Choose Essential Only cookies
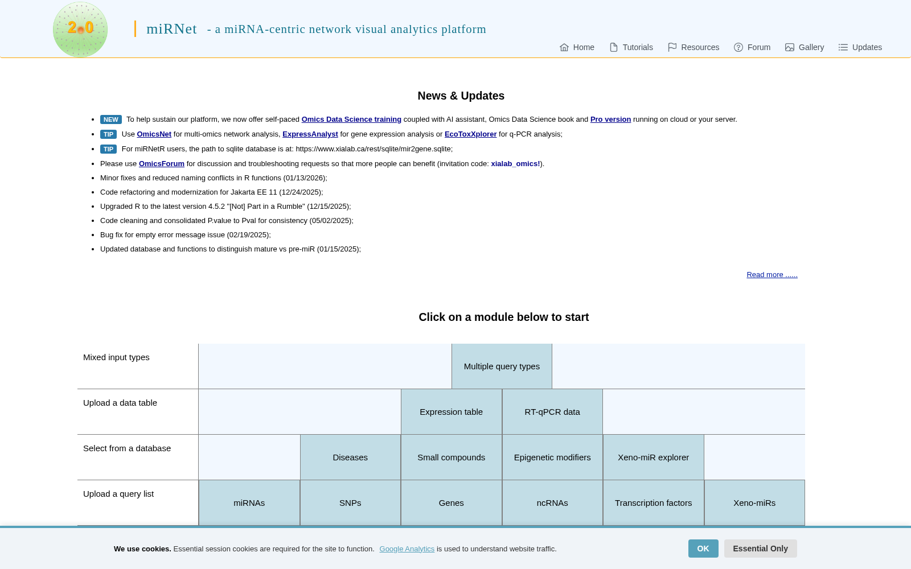The image size is (911, 569). pos(761,549)
